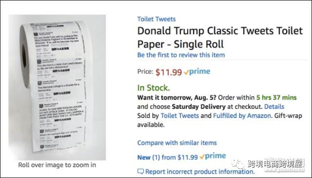Click the toilet paper roll product image
The height and width of the screenshot is (178, 312).
click(57, 87)
